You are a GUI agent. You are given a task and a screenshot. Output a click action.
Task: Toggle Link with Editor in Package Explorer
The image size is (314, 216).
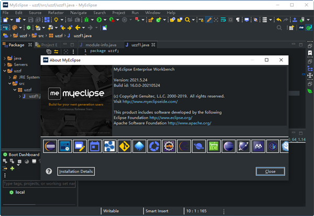[56, 52]
